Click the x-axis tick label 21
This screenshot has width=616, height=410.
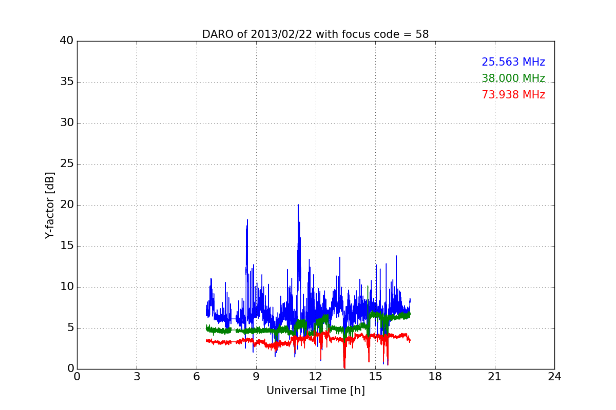coord(495,377)
